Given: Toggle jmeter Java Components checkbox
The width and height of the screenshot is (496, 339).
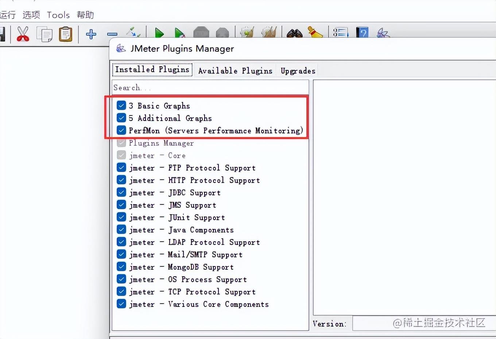Looking at the screenshot, I should coord(121,229).
